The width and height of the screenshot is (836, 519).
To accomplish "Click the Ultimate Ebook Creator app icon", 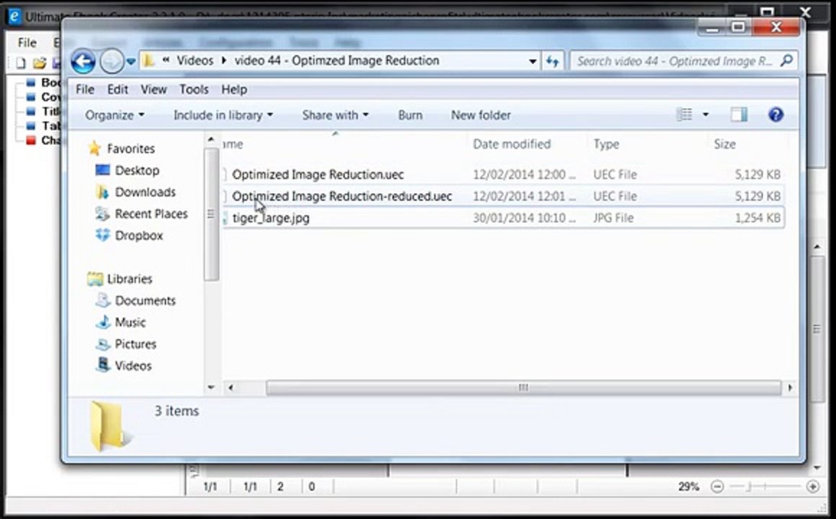I will (14, 17).
